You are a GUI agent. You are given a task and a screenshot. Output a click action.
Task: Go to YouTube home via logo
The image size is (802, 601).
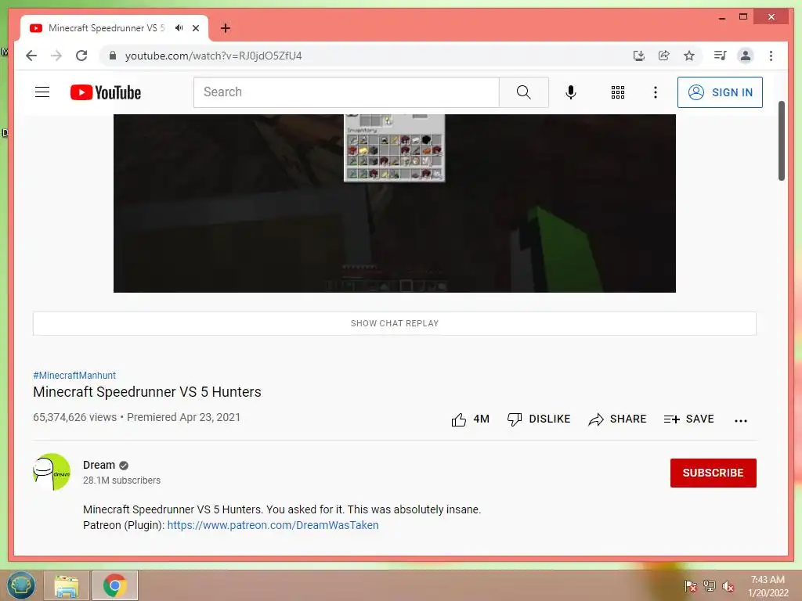click(x=106, y=92)
